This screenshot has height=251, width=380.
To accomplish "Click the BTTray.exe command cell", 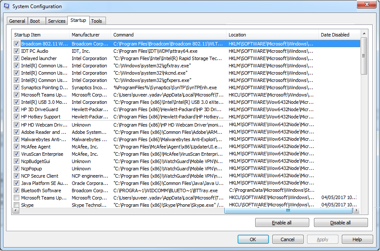I will [165, 191].
